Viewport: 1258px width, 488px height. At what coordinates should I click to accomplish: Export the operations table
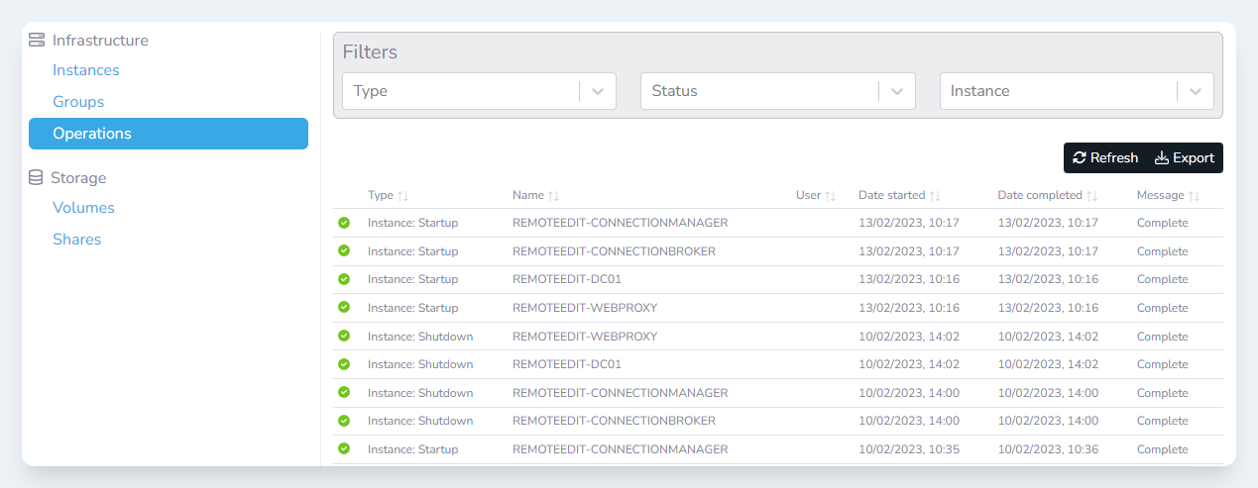pyautogui.click(x=1185, y=158)
